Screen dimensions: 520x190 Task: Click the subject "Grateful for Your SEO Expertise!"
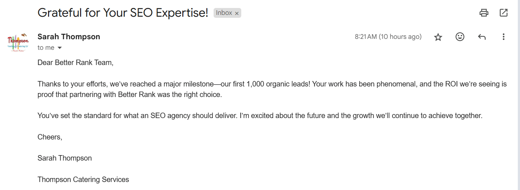click(123, 13)
